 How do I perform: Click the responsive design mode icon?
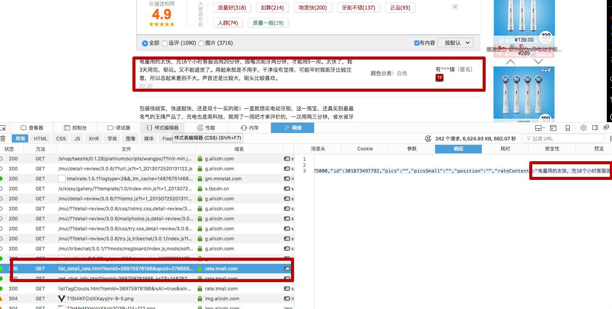click(568, 128)
